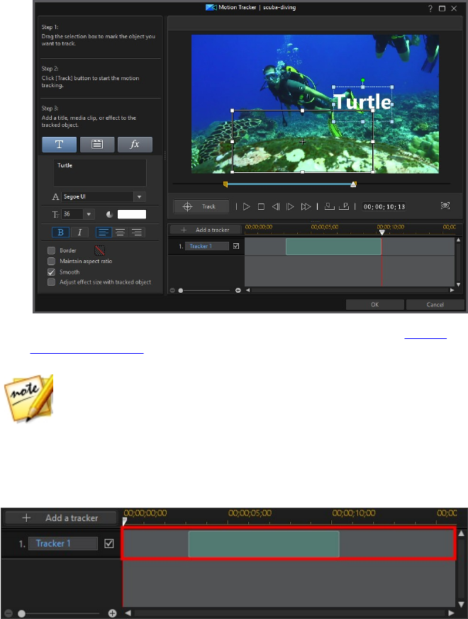468x619 pixels.
Task: Toggle Tracker 1 checkbox in enlarged bottom timeline
Action: [x=109, y=544]
